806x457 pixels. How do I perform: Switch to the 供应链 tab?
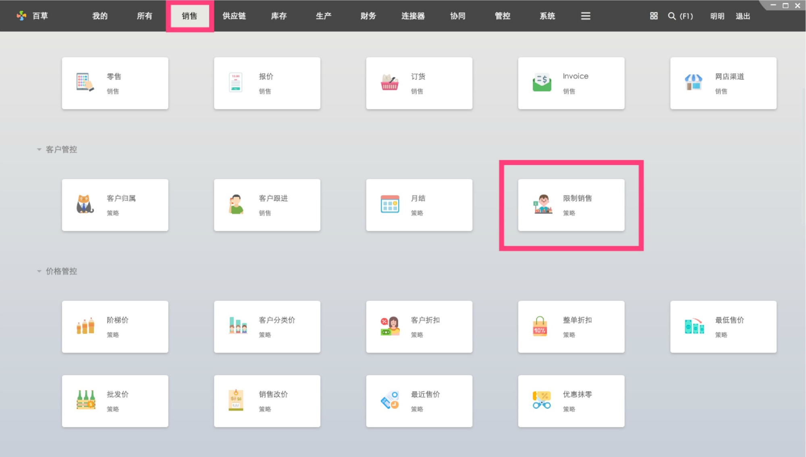pyautogui.click(x=234, y=16)
